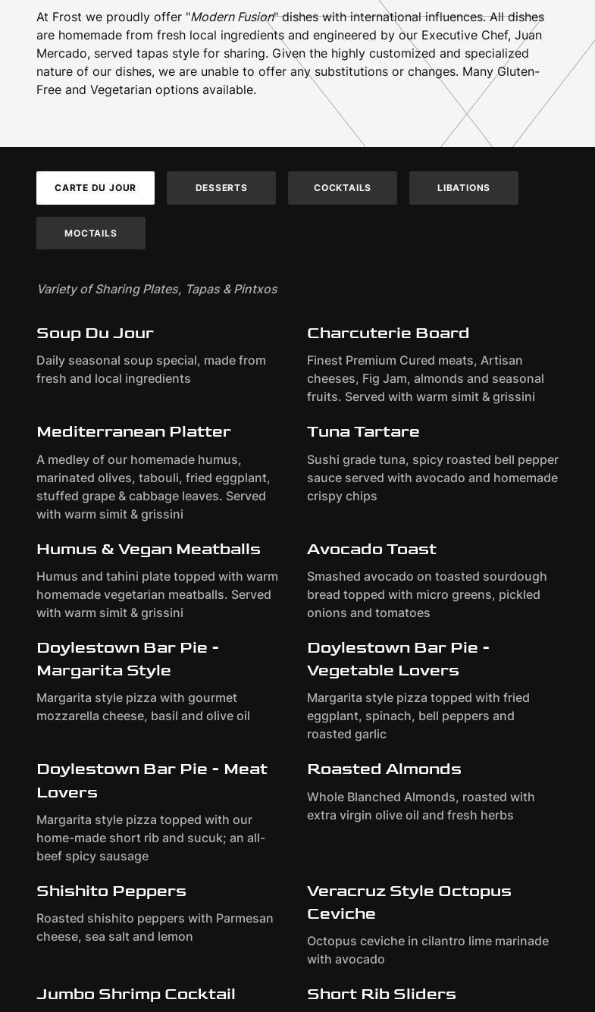Click the Shishito Peppers title
Image resolution: width=595 pixels, height=1012 pixels.
[x=111, y=891]
